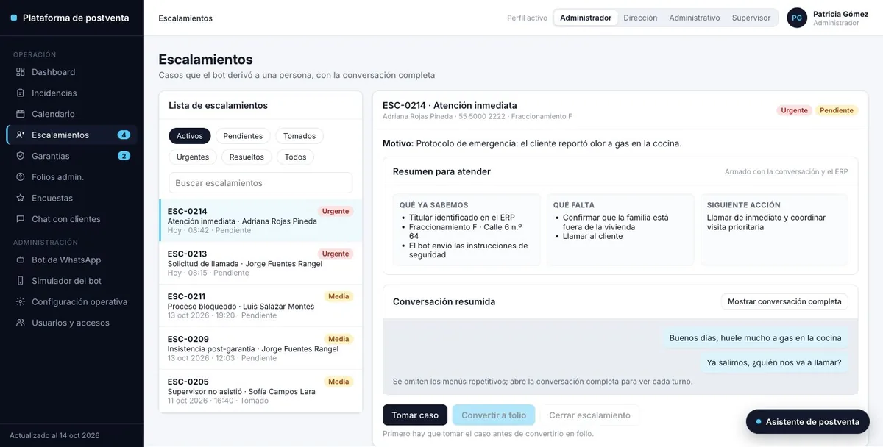This screenshot has height=447, width=883.
Task: Select the Activos filter chip
Action: pos(190,136)
